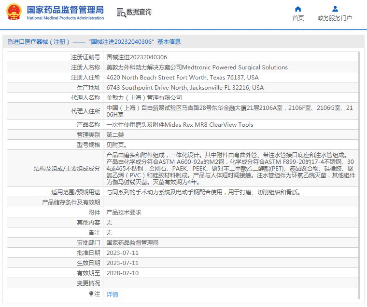Click the document icon before 进口医疗器械
The image size is (367, 307).
(10, 42)
